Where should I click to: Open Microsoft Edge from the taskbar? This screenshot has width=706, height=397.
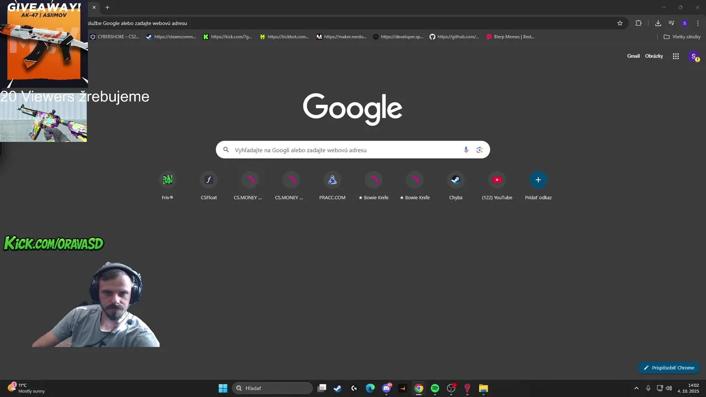[370, 388]
